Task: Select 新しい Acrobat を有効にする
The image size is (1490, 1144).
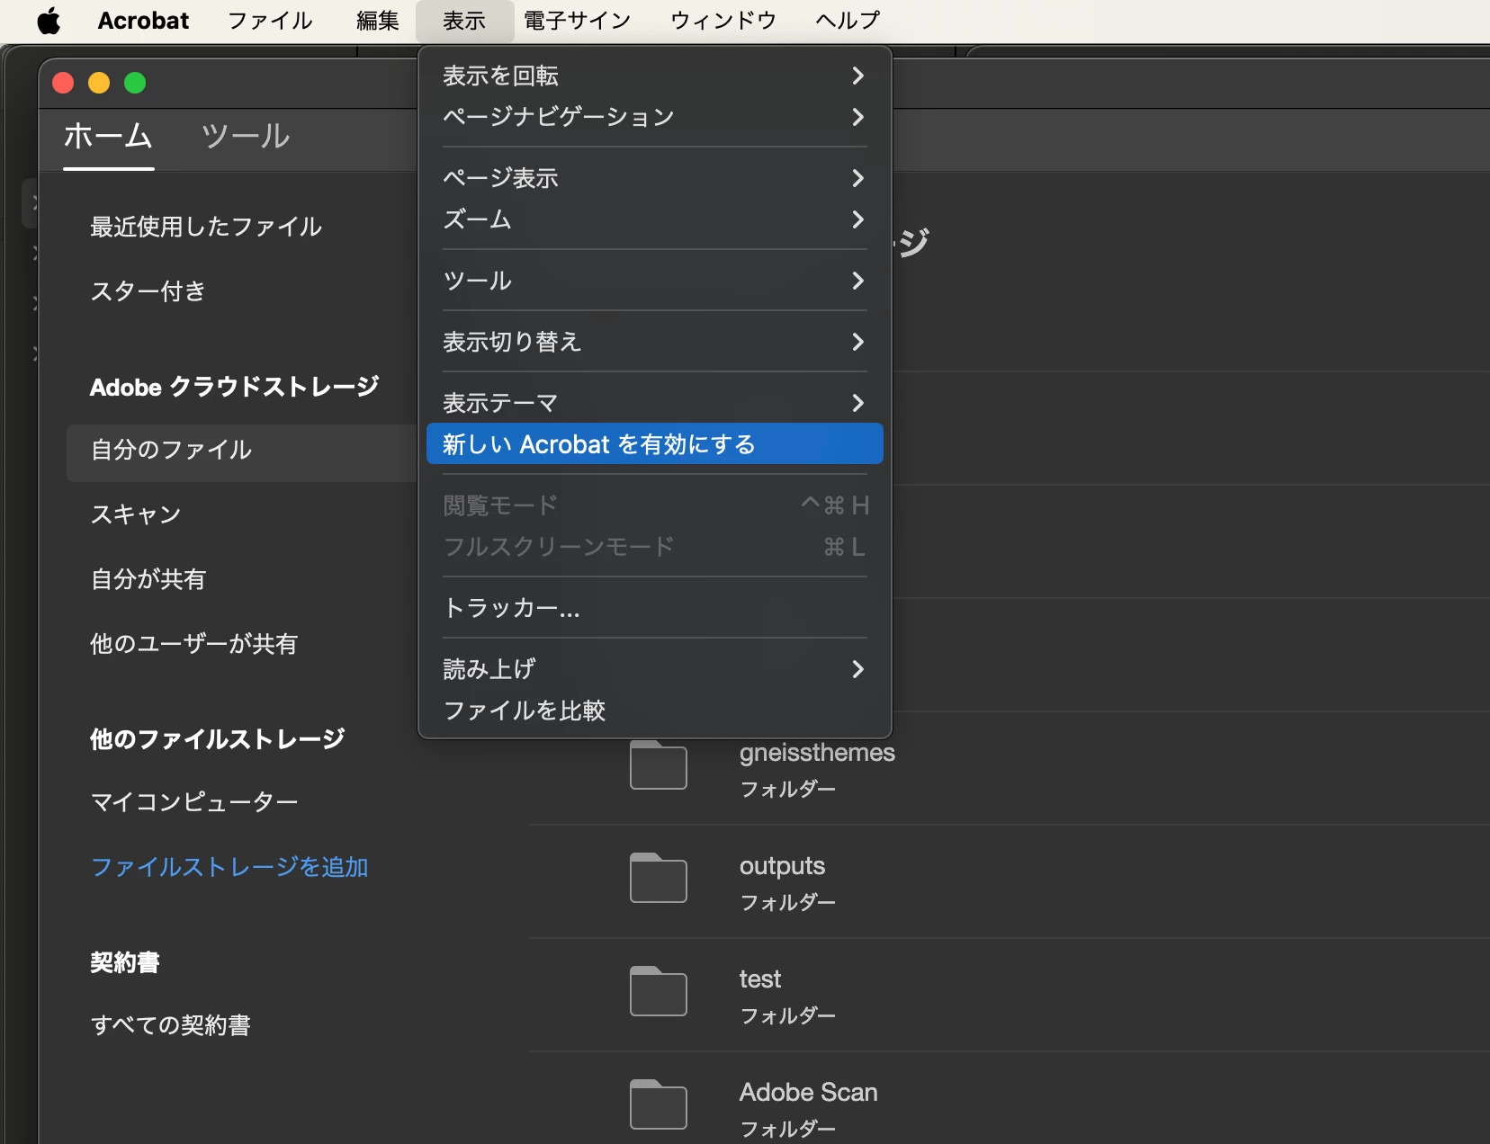Action: [x=655, y=444]
